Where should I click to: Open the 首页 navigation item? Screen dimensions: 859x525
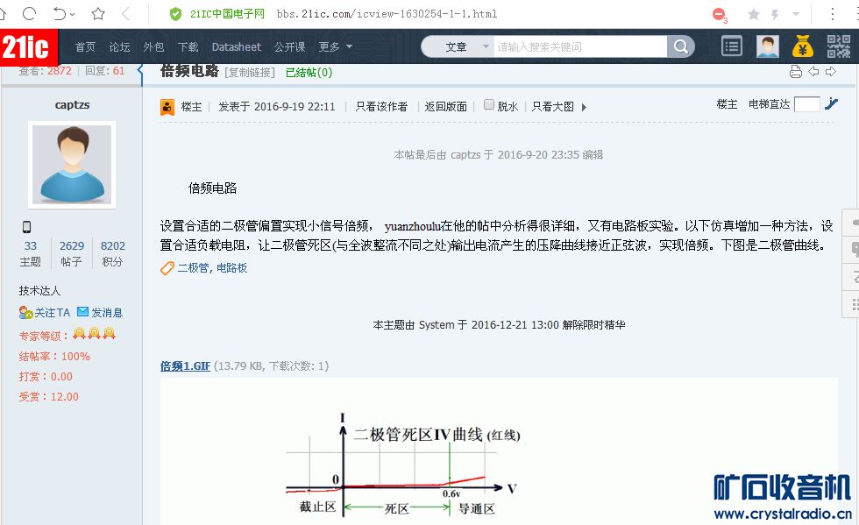click(85, 47)
